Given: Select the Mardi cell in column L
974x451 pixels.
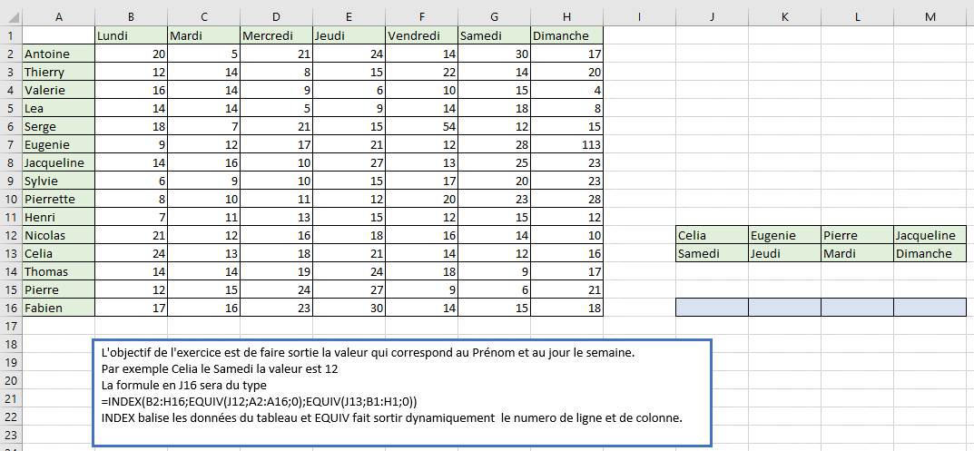Looking at the screenshot, I should click(x=857, y=253).
